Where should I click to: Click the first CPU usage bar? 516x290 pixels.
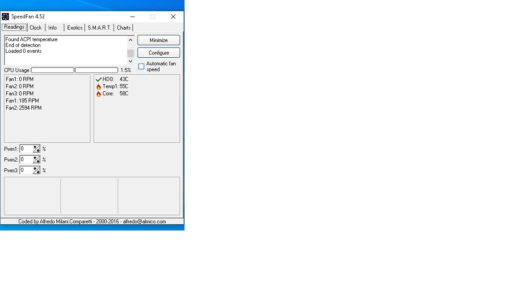tap(53, 70)
